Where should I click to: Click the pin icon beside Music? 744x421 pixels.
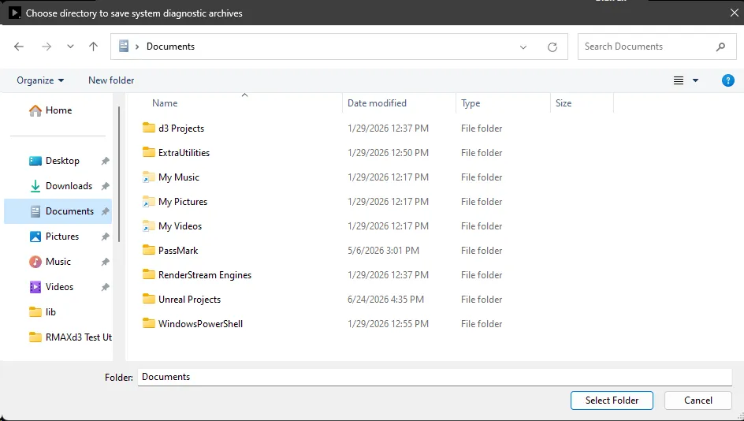coord(106,262)
